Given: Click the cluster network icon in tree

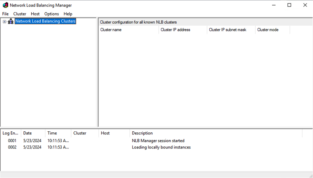Looking at the screenshot, I should tap(11, 21).
